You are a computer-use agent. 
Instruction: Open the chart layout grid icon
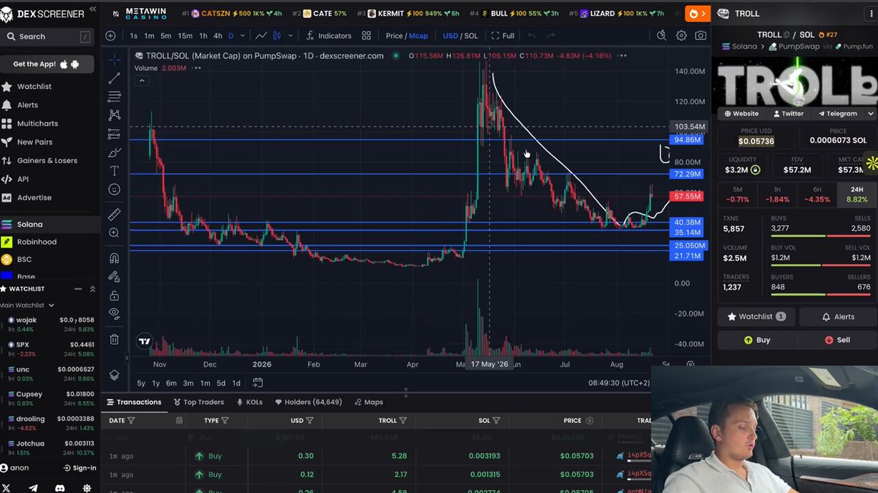pyautogui.click(x=366, y=36)
